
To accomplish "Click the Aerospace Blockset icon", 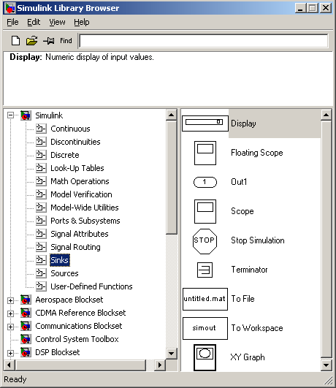I will tap(26, 300).
